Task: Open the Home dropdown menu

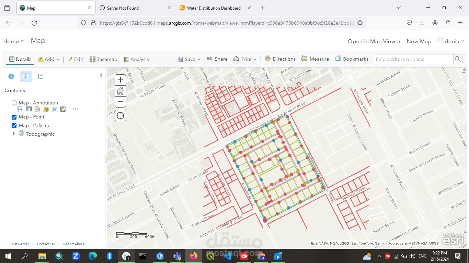Action: pyautogui.click(x=14, y=41)
